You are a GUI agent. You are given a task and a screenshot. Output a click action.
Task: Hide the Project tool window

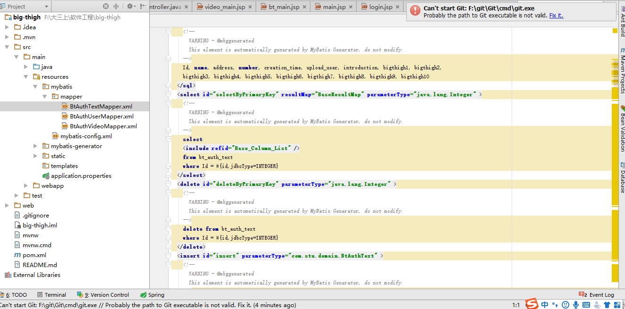(143, 6)
